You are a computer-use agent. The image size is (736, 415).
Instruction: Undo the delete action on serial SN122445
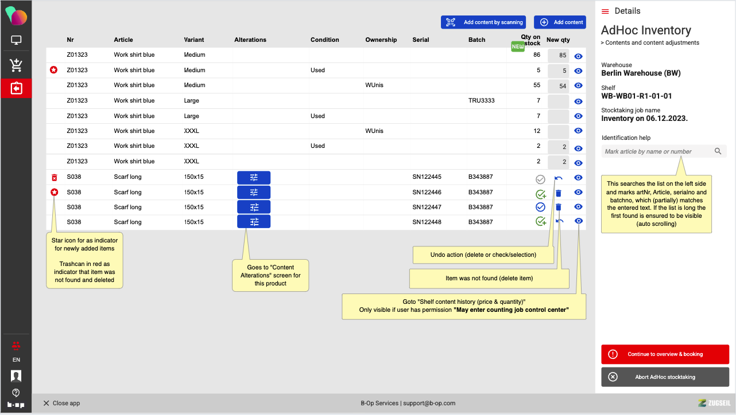[x=559, y=179]
